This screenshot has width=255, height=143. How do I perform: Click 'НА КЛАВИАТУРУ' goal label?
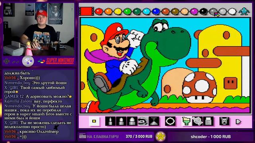point(103,137)
